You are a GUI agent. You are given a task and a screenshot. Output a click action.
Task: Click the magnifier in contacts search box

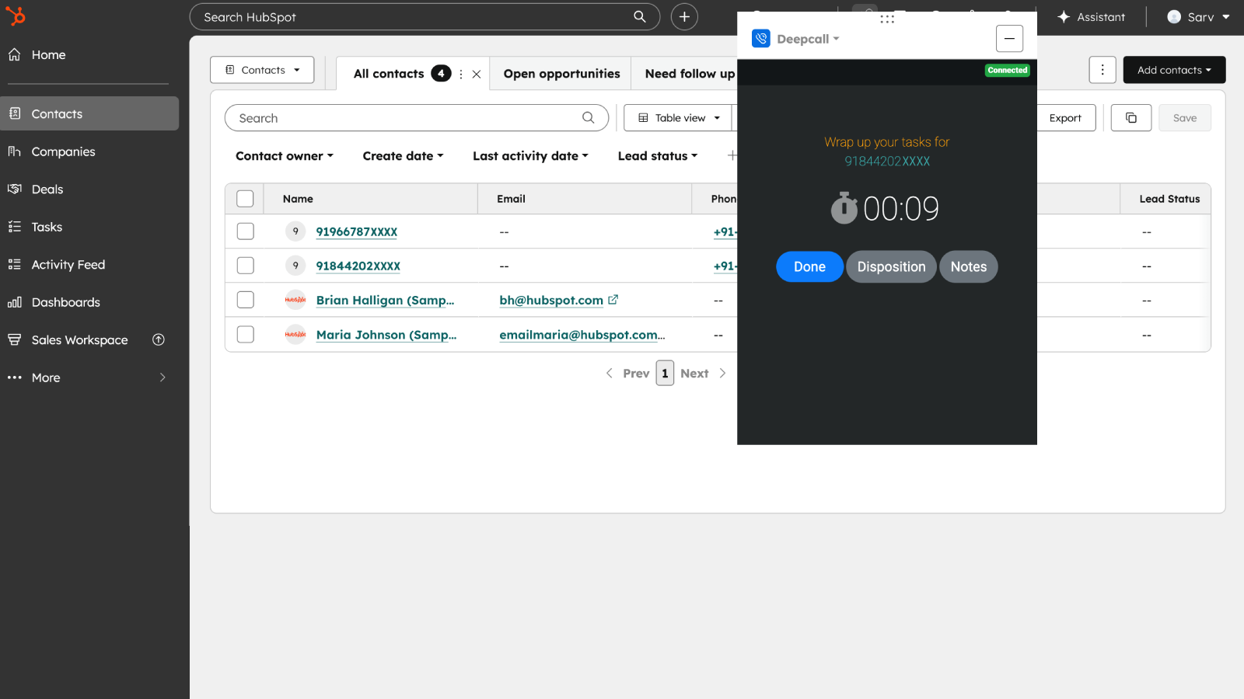[x=589, y=117]
